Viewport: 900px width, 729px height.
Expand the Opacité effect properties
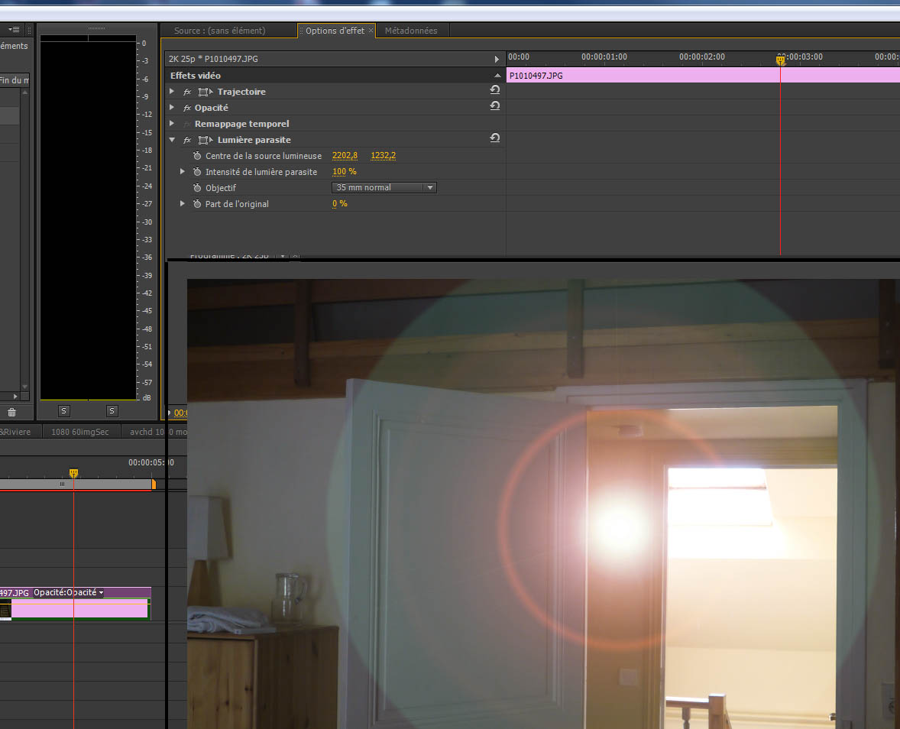tap(172, 107)
